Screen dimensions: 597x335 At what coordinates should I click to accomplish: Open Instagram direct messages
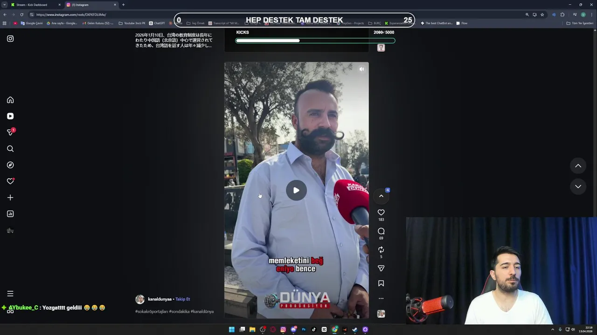click(x=10, y=133)
